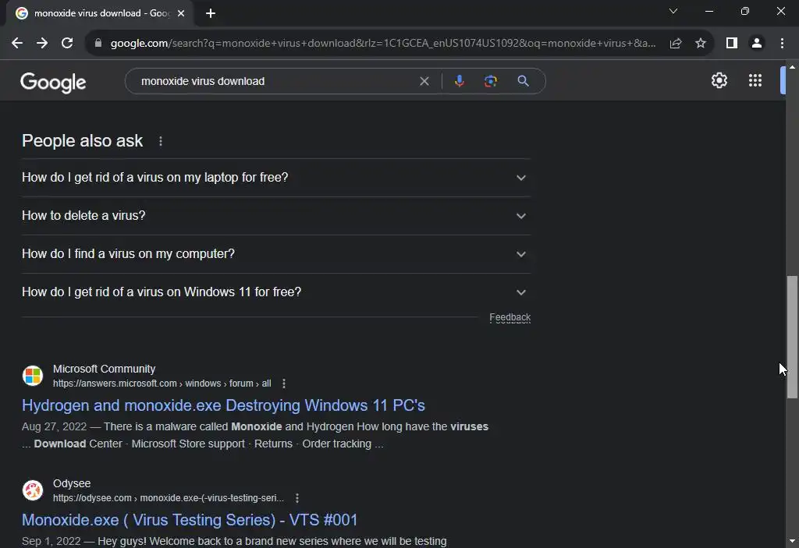This screenshot has width=799, height=548.
Task: Open a new browser tab
Action: (x=211, y=13)
